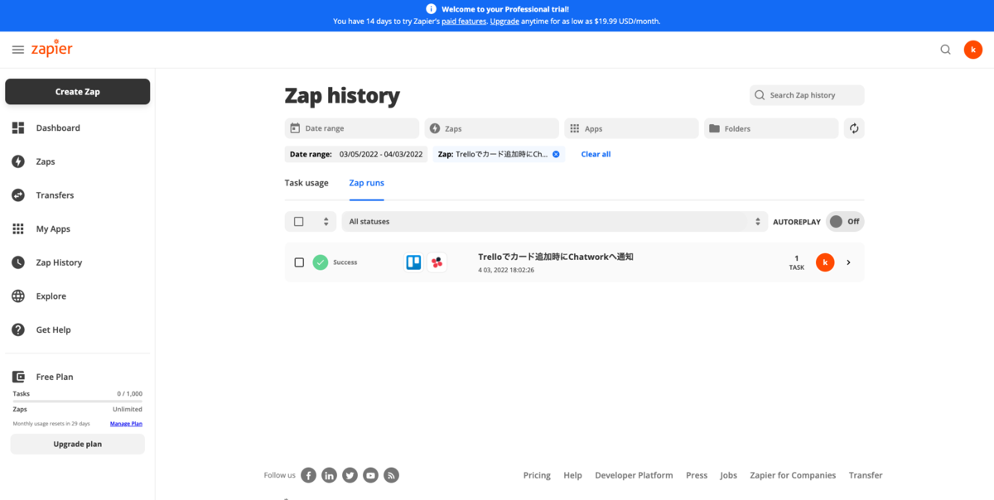The width and height of the screenshot is (994, 500).
Task: Expand the Trello zap run details chevron
Action: 847,262
